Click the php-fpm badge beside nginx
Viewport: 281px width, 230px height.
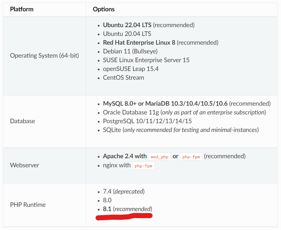pyautogui.click(x=143, y=166)
